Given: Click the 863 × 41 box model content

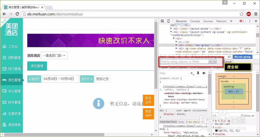Looking at the screenshot, I should [x=234, y=92].
